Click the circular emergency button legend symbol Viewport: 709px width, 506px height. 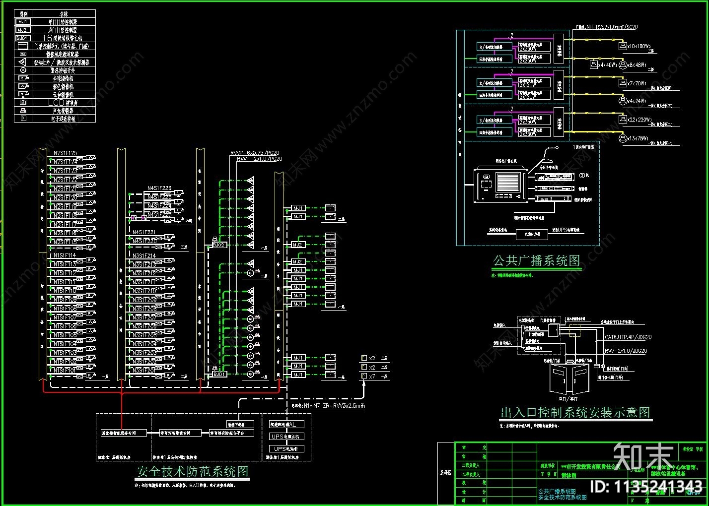[23, 70]
